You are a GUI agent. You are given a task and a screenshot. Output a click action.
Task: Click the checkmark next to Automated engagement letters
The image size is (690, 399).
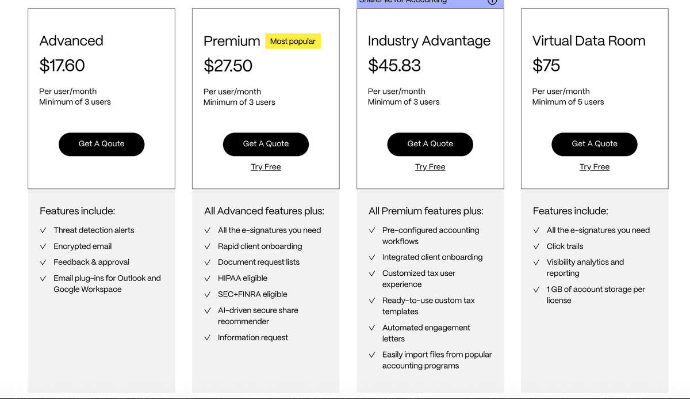pyautogui.click(x=372, y=328)
